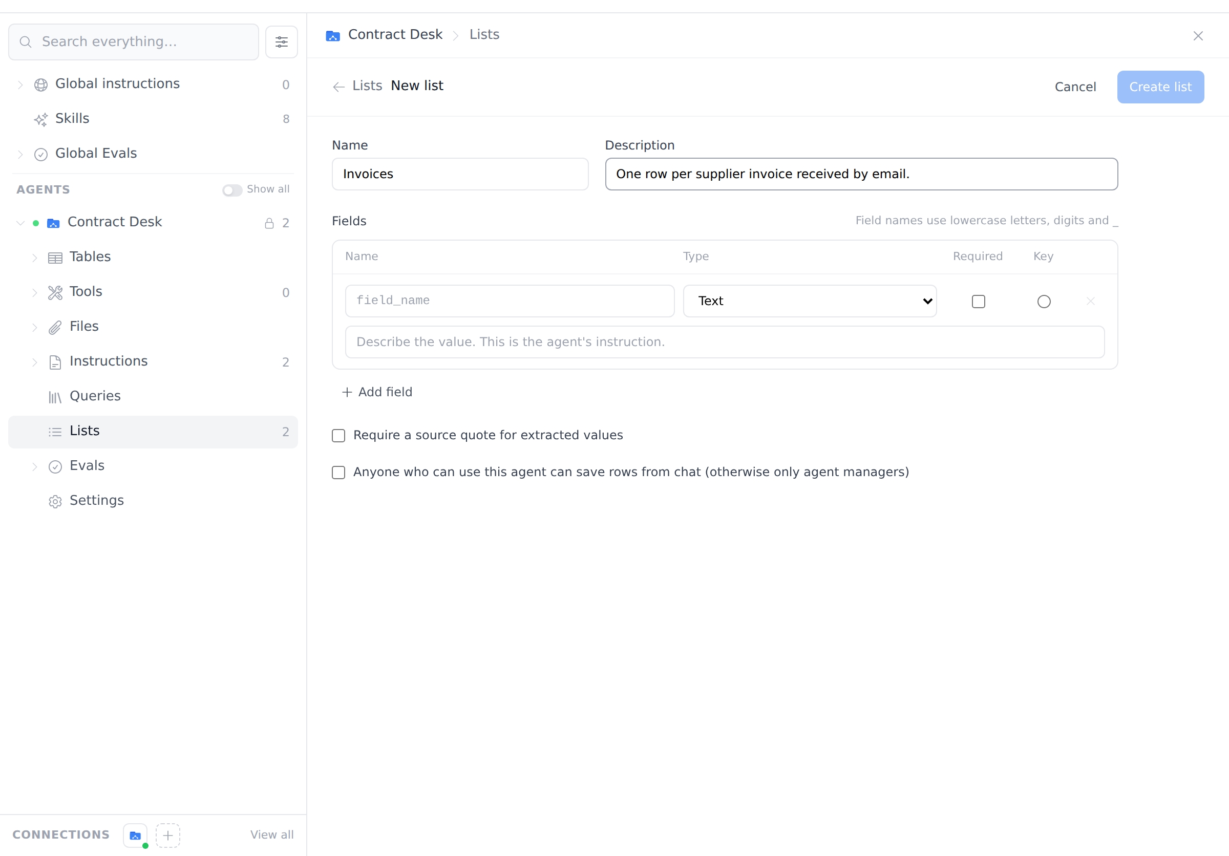Click the back arrow next to Lists
Screen dimensions: 1229x856
[x=338, y=87]
